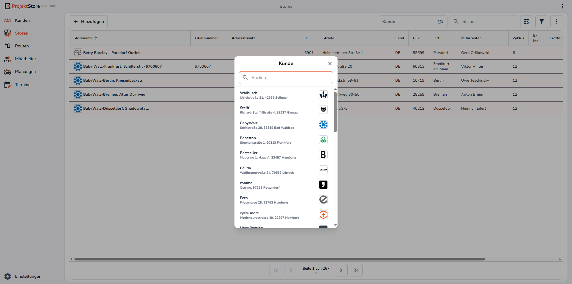
Task: Select BabyWalz customer in the dialog list
Action: click(x=284, y=125)
